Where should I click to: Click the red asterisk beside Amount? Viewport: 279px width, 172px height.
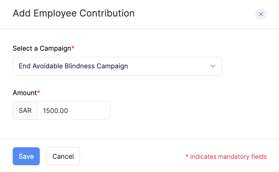coord(39,92)
